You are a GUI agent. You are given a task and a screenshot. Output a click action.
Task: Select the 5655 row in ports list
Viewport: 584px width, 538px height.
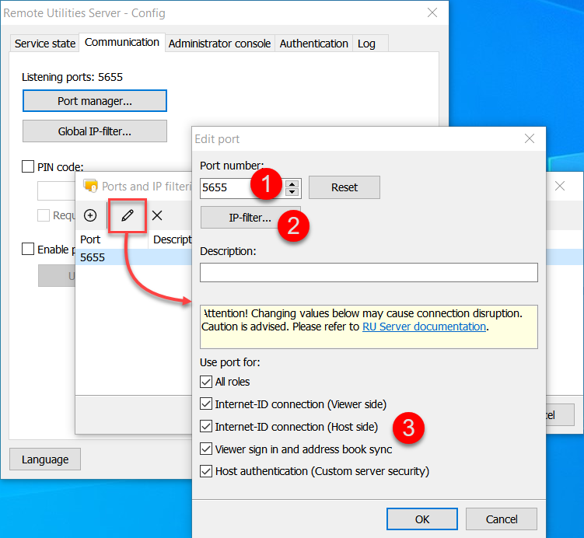pyautogui.click(x=134, y=257)
